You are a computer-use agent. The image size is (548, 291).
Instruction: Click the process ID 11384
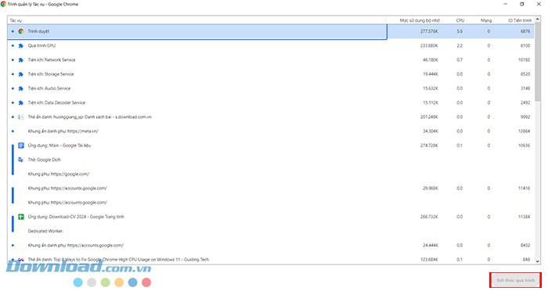tap(525, 217)
